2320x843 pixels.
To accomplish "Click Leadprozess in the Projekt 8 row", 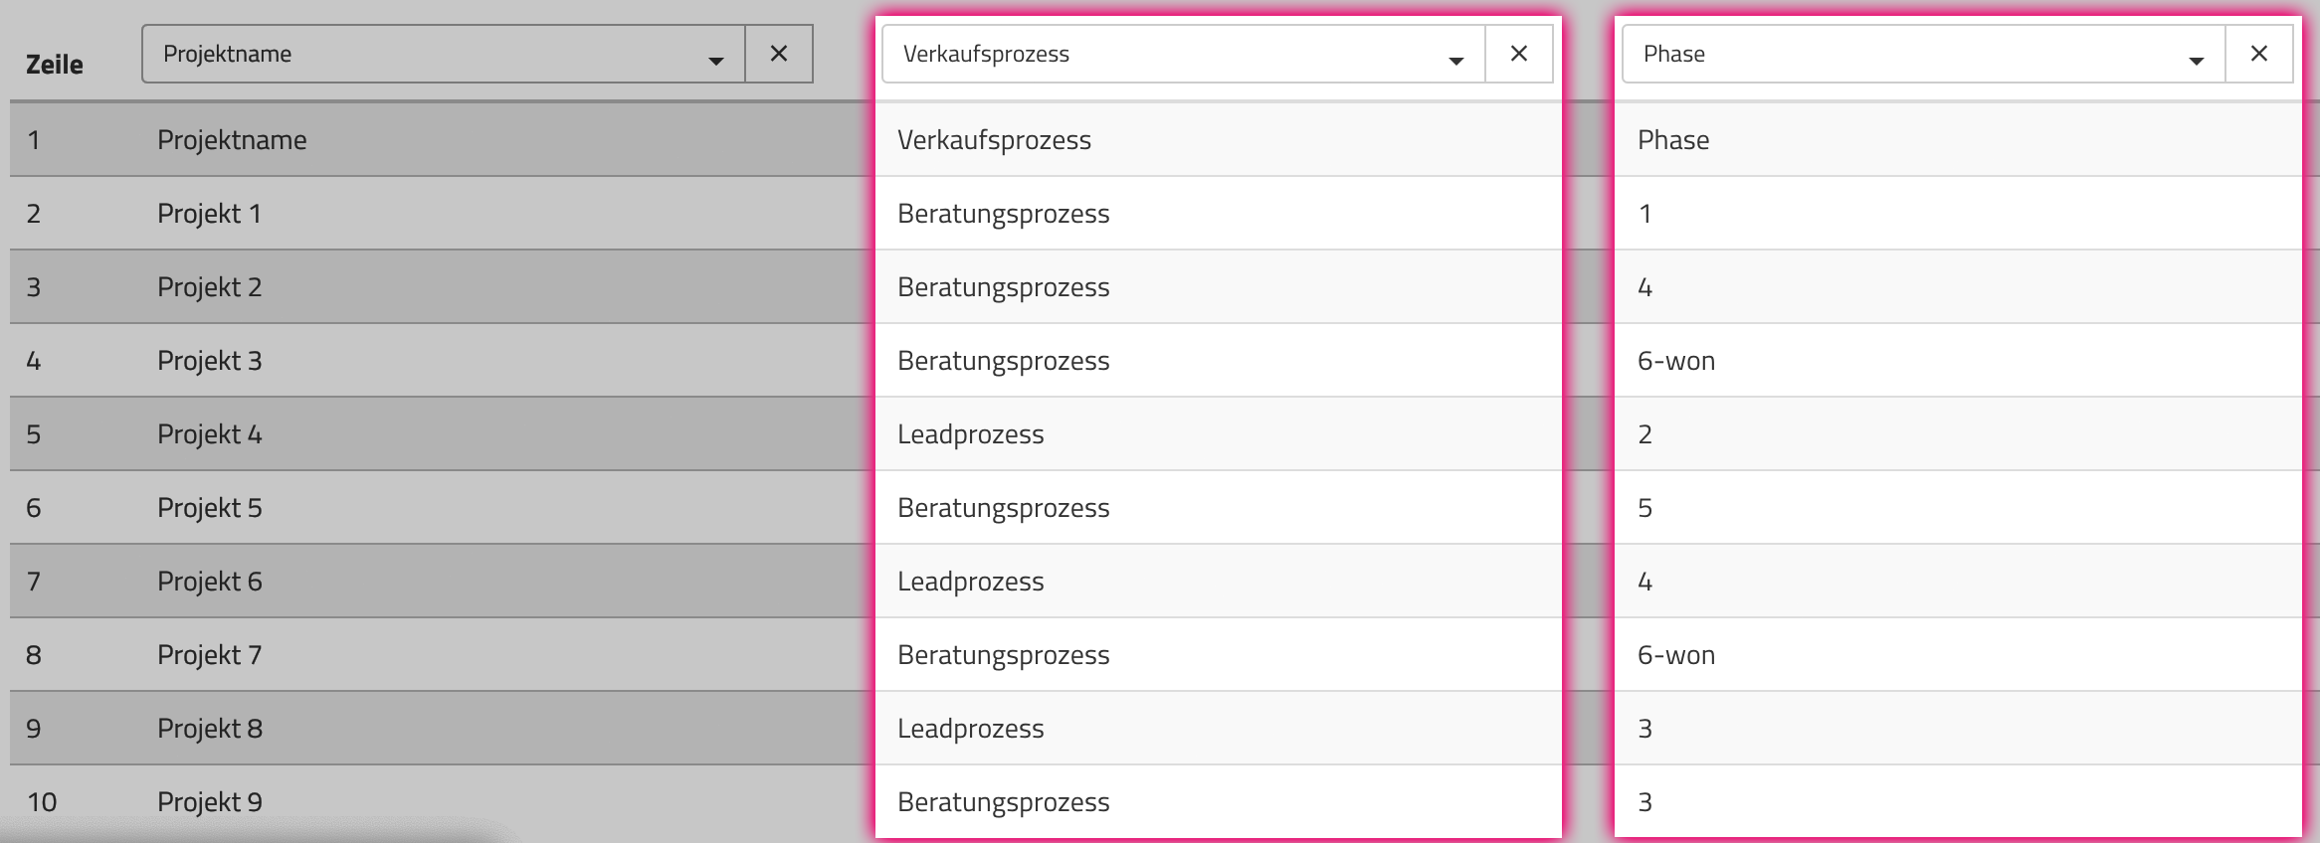I will click(x=970, y=729).
